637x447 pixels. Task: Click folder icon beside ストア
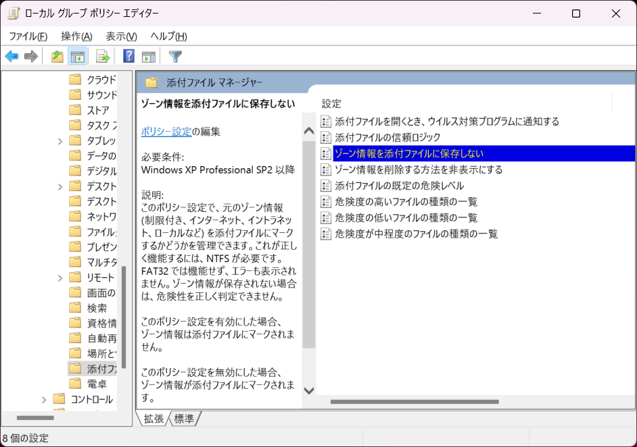(75, 109)
